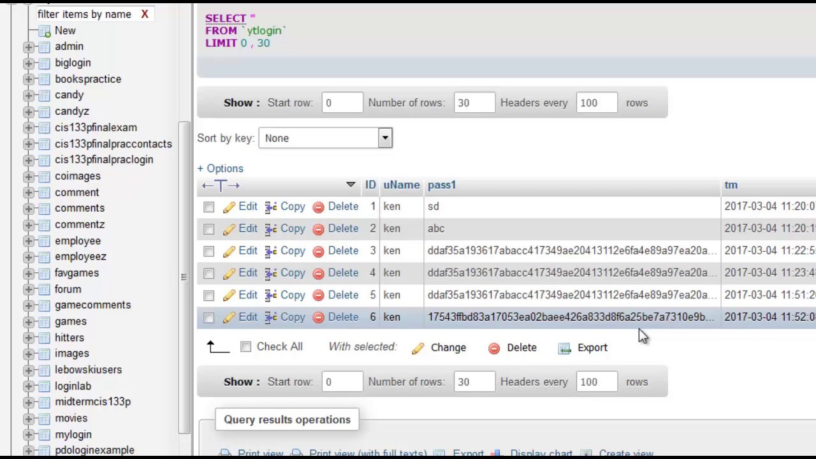Click the Copy icon for row ID 5

[271, 295]
